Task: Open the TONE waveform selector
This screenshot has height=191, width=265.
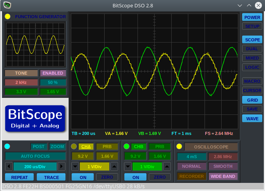Action: click(21, 73)
